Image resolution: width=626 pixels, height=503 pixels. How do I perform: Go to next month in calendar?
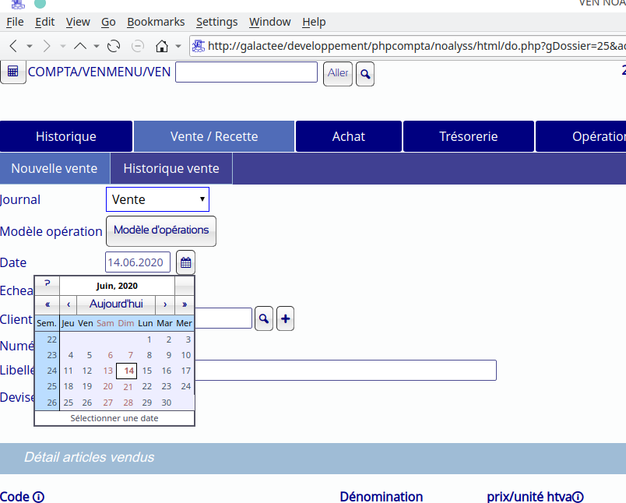(165, 304)
